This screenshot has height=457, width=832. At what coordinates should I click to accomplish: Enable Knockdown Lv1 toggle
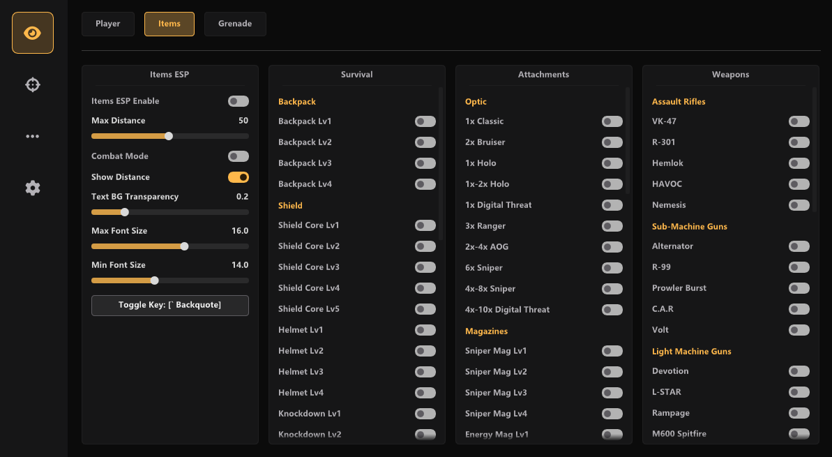pos(425,414)
